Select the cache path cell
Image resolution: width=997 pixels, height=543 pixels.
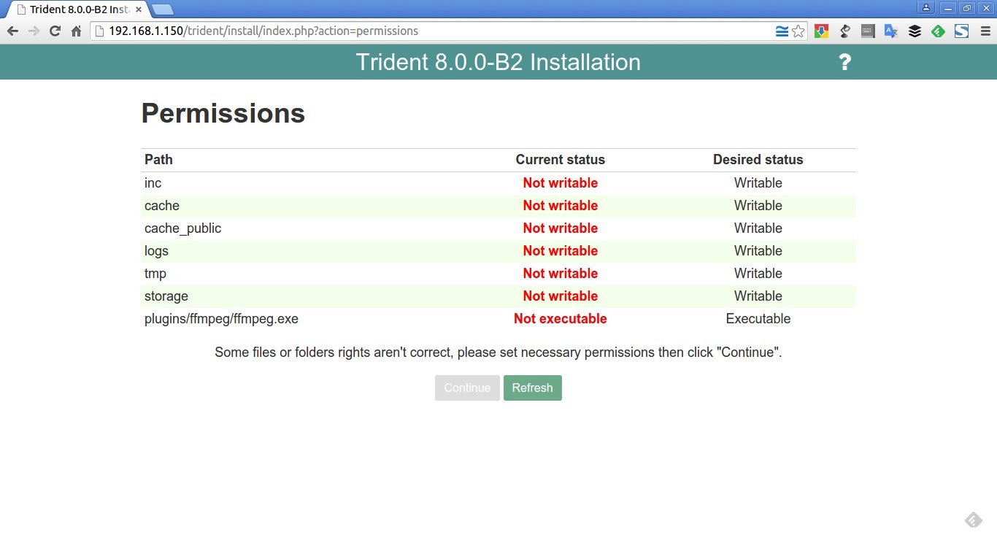(162, 205)
